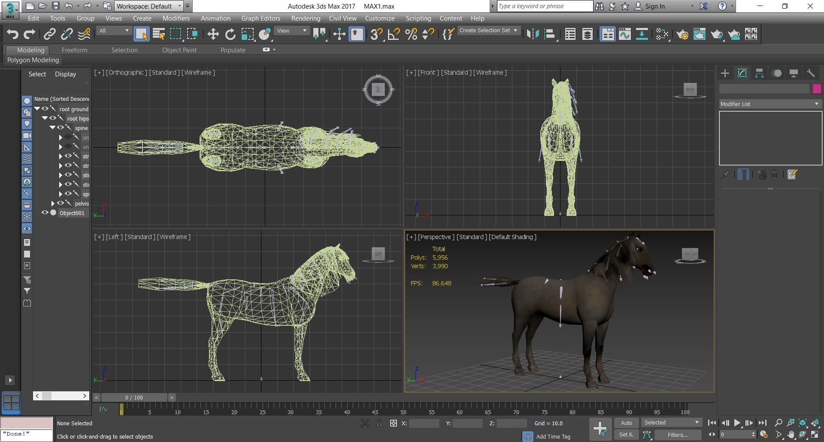This screenshot has height=442, width=824.
Task: Click the Align tool icon
Action: pos(550,34)
